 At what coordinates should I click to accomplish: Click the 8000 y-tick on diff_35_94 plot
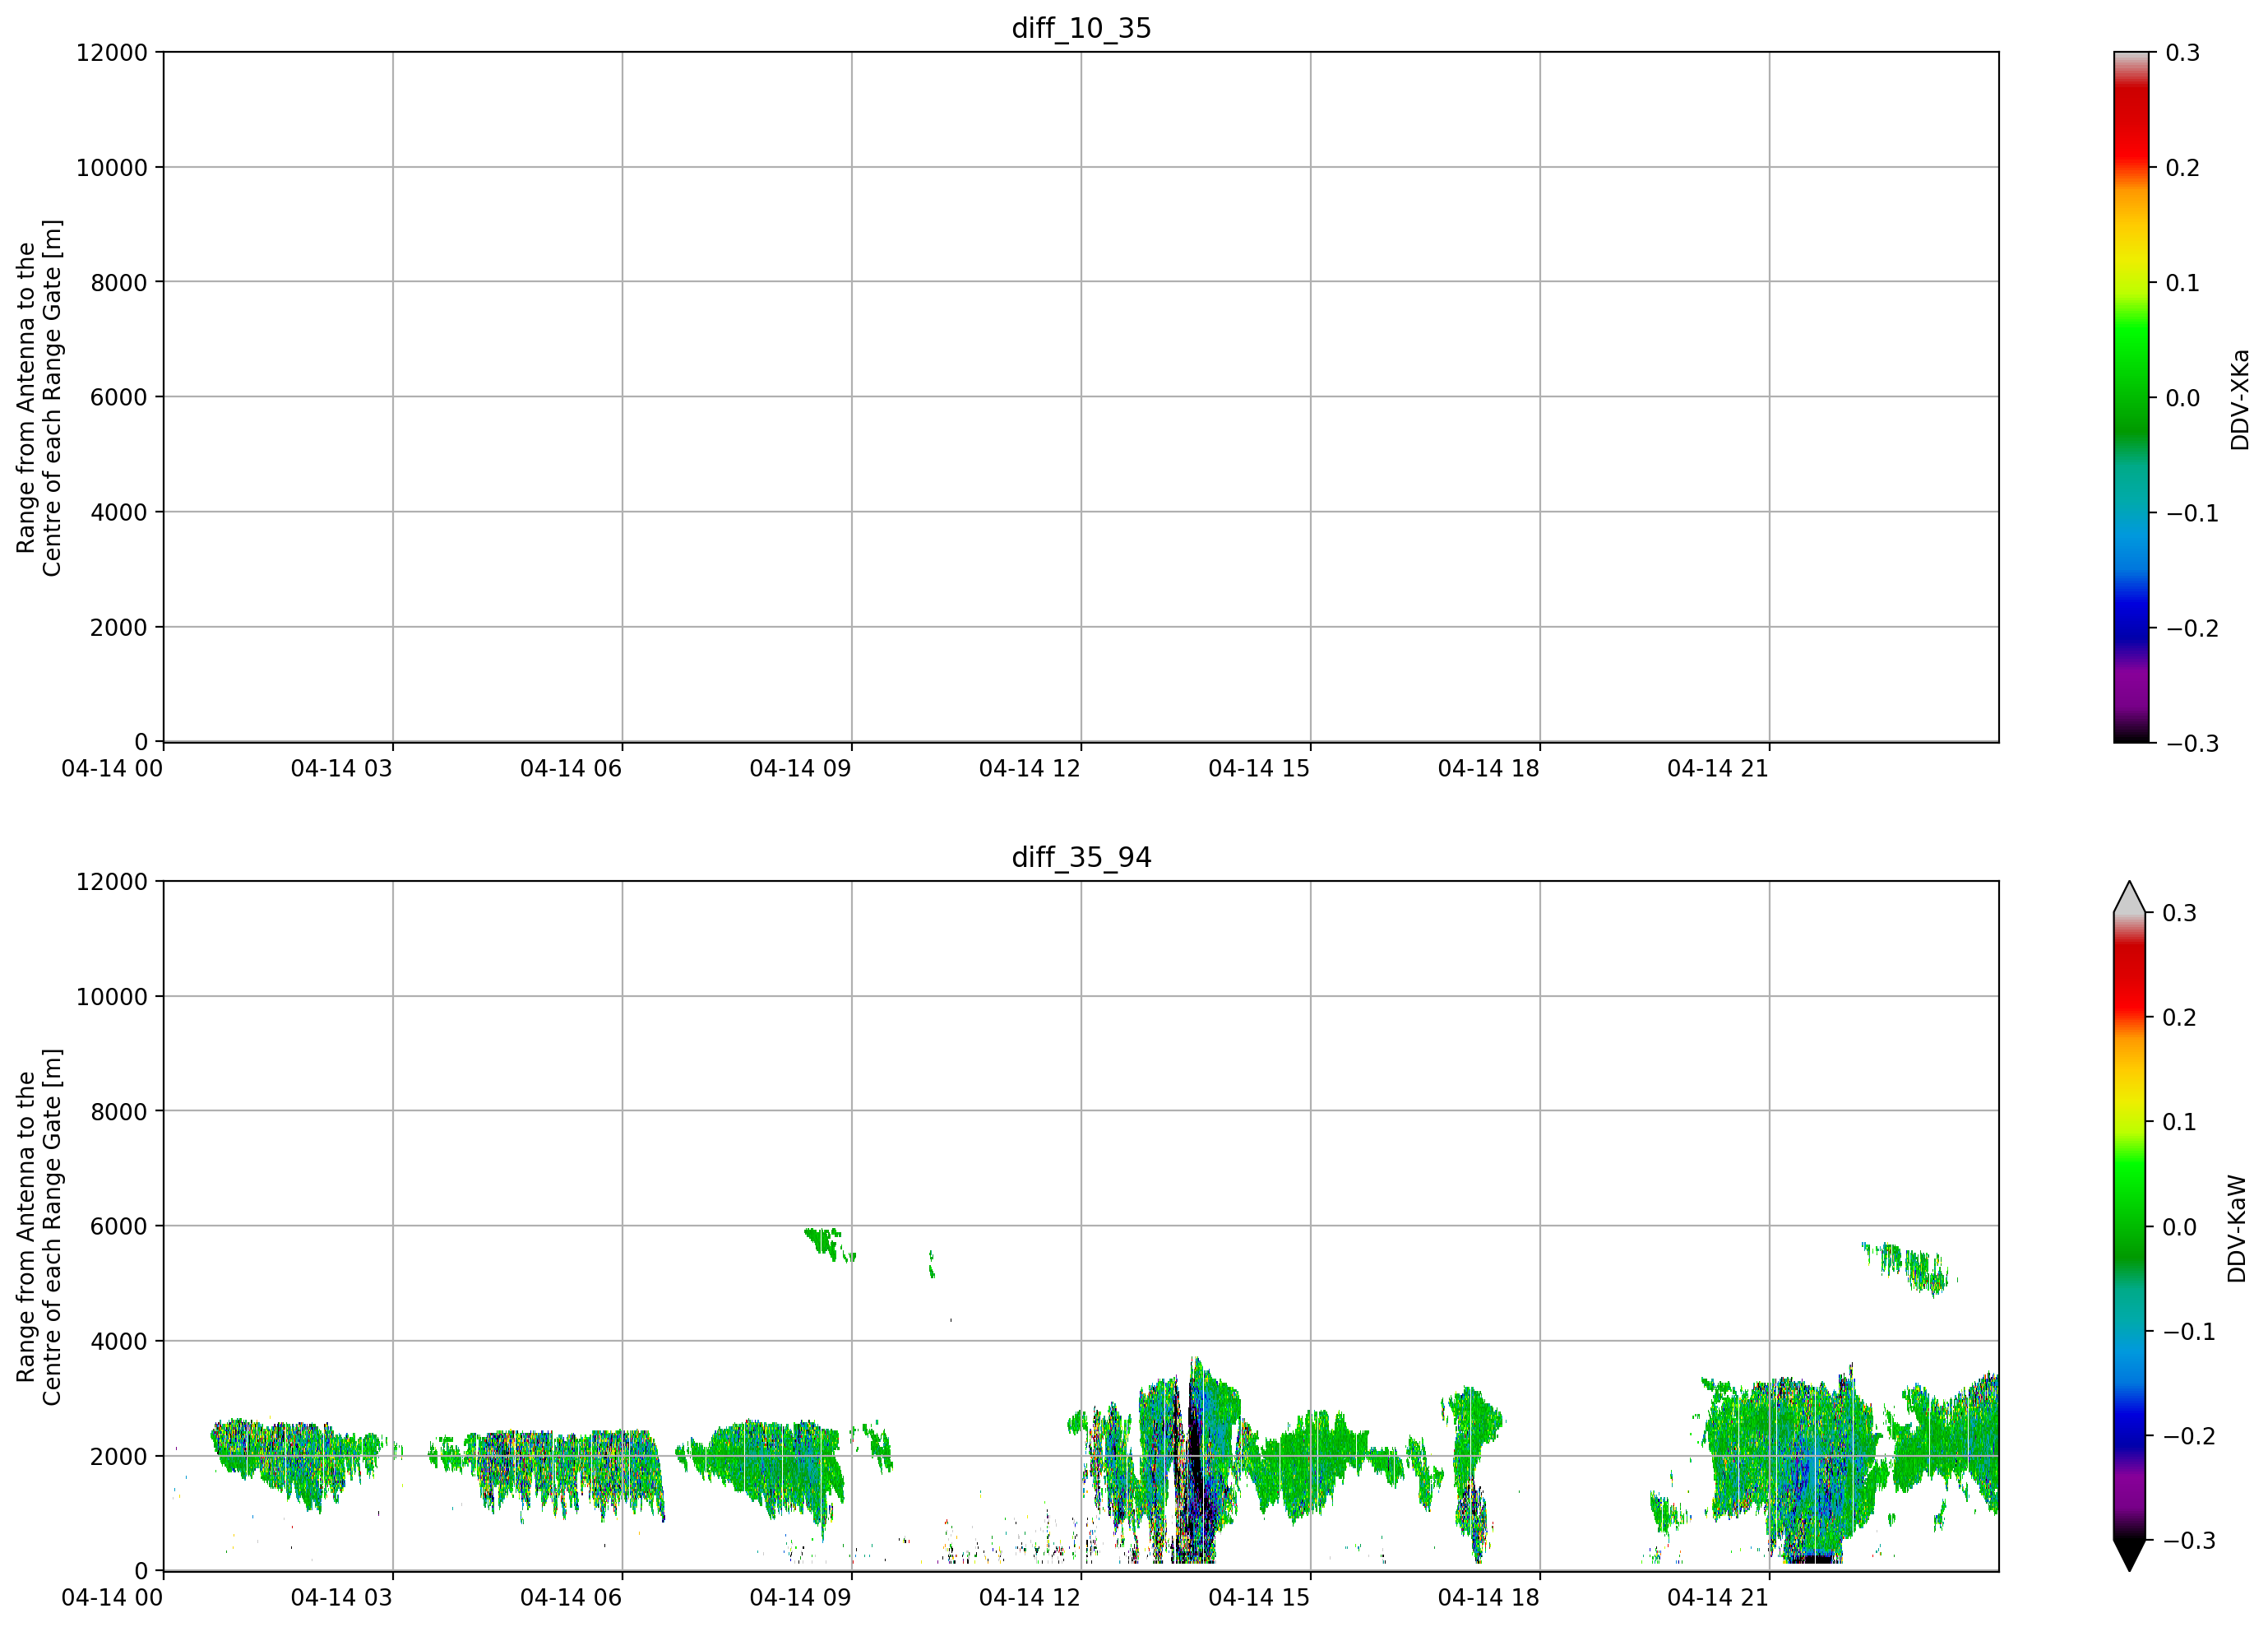click(119, 1111)
